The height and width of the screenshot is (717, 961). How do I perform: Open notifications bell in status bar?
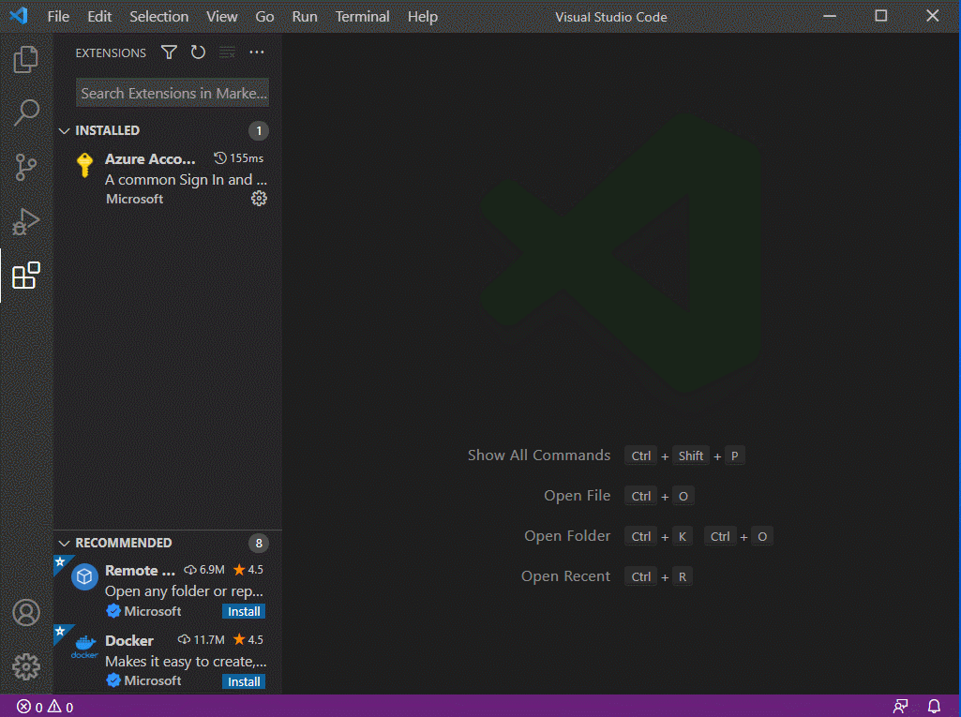(x=934, y=707)
